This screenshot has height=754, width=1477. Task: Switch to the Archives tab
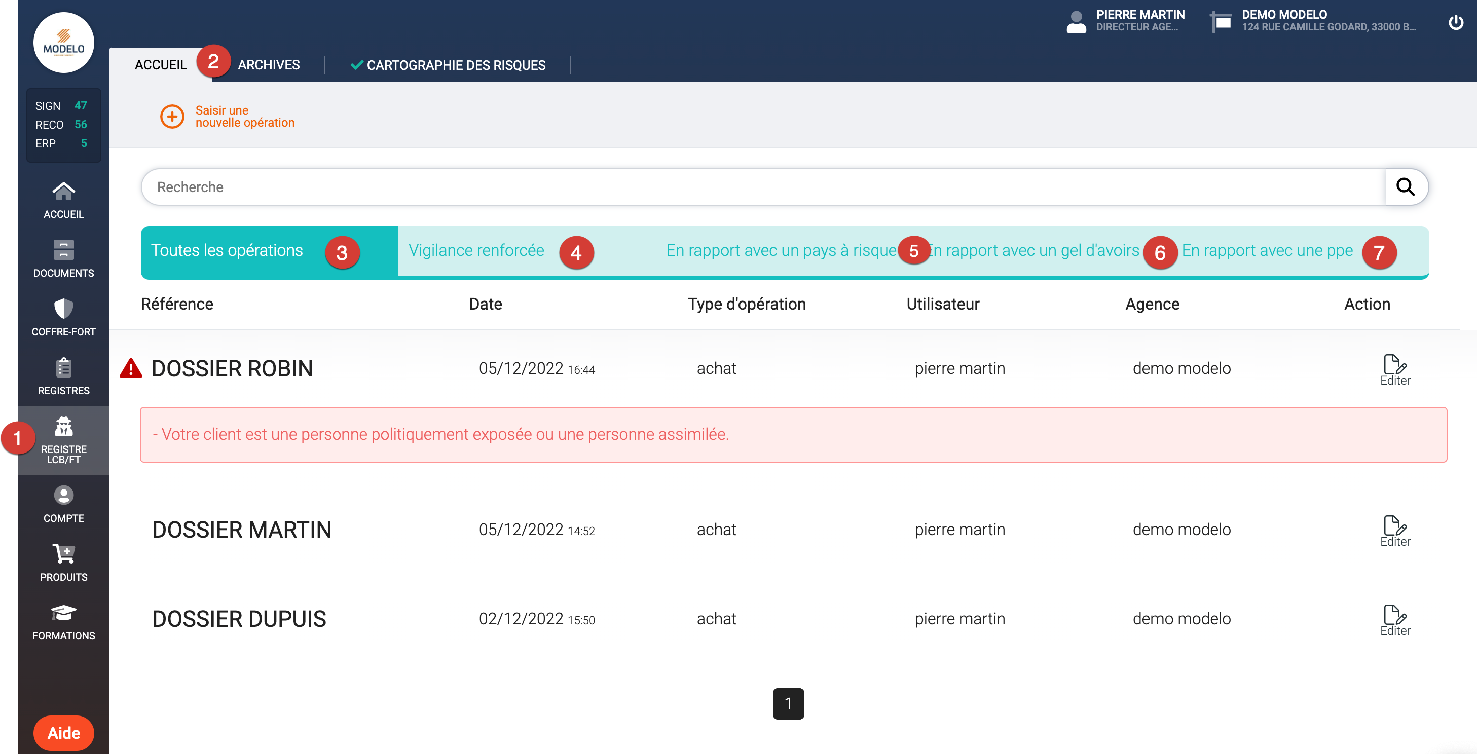point(268,65)
